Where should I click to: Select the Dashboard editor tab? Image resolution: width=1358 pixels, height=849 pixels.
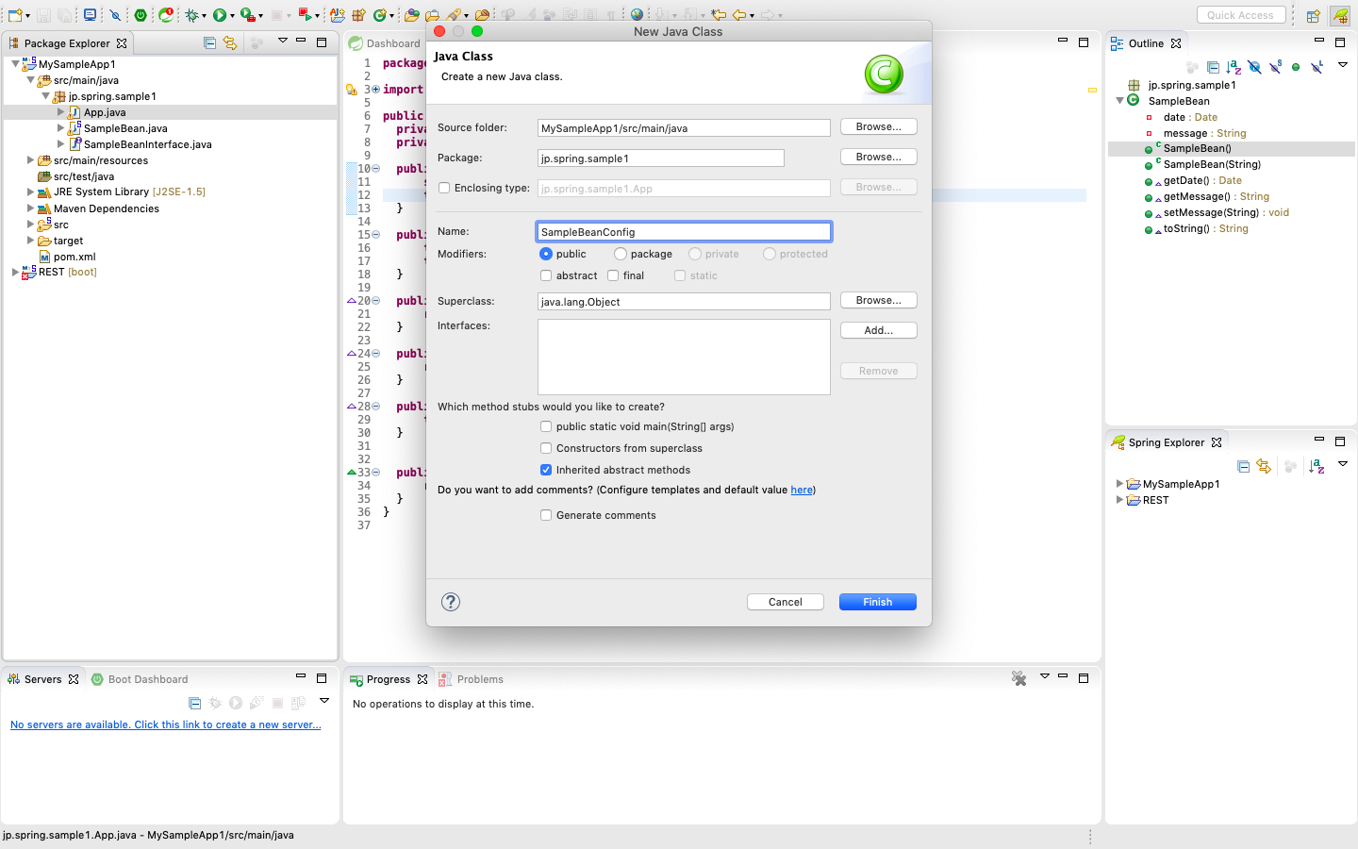point(385,43)
